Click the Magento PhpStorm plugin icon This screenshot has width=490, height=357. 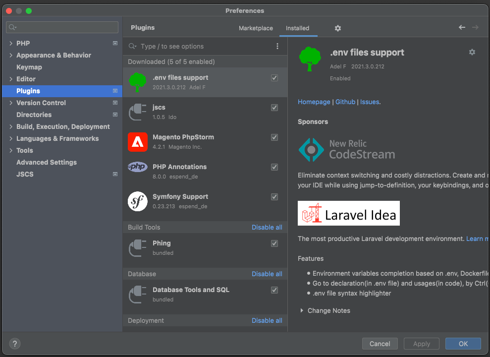click(x=137, y=142)
